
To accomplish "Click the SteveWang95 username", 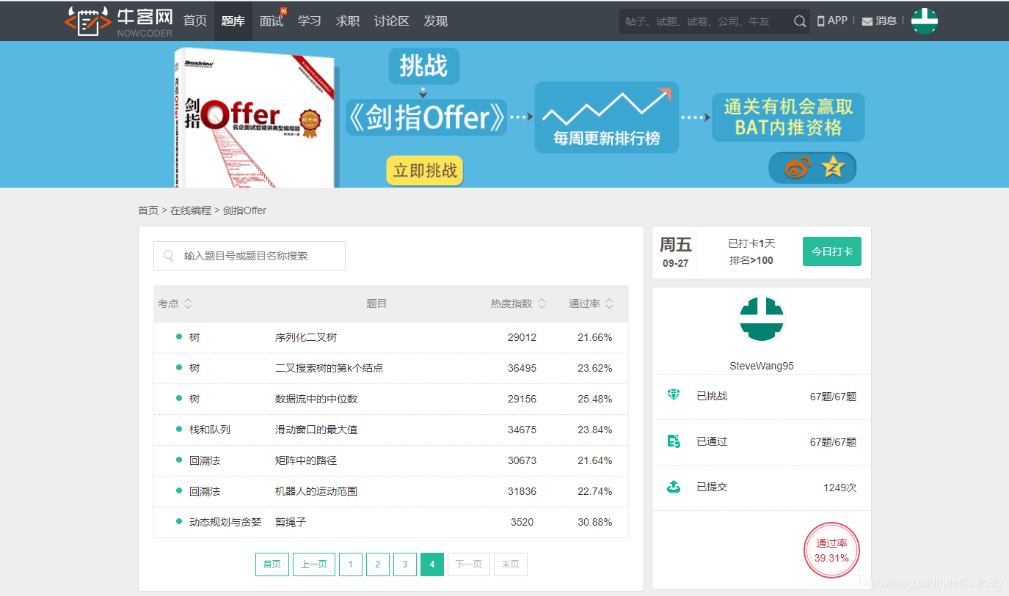I will pyautogui.click(x=762, y=366).
